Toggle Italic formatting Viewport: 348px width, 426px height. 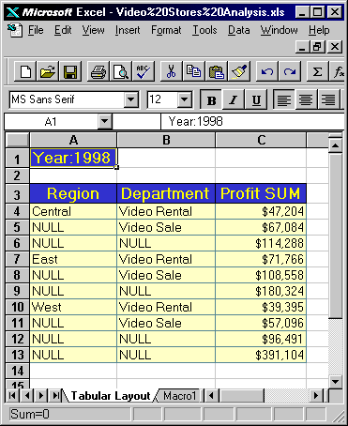coord(234,99)
